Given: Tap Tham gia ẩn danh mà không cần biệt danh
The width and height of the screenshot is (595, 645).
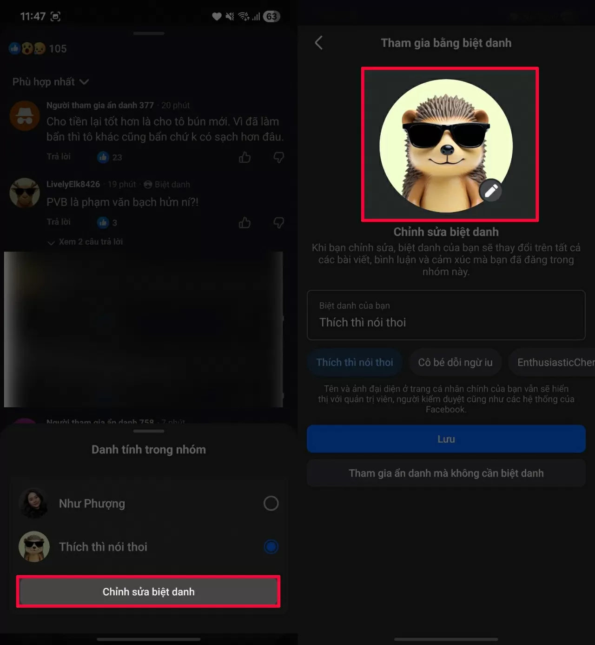Looking at the screenshot, I should [x=446, y=473].
